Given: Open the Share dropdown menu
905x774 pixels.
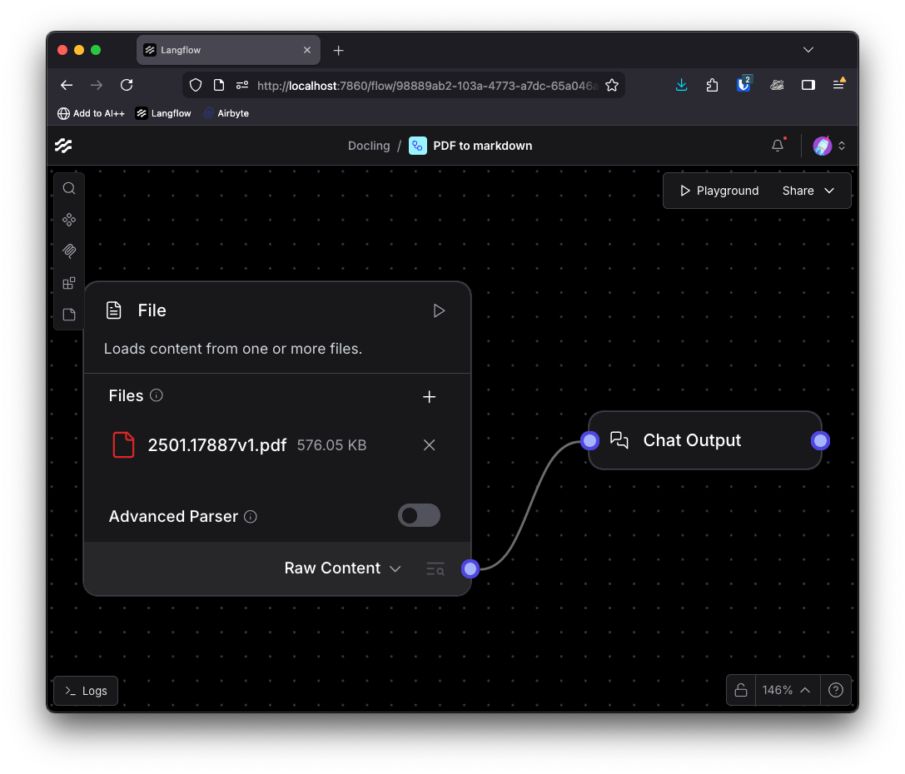Looking at the screenshot, I should coord(808,190).
